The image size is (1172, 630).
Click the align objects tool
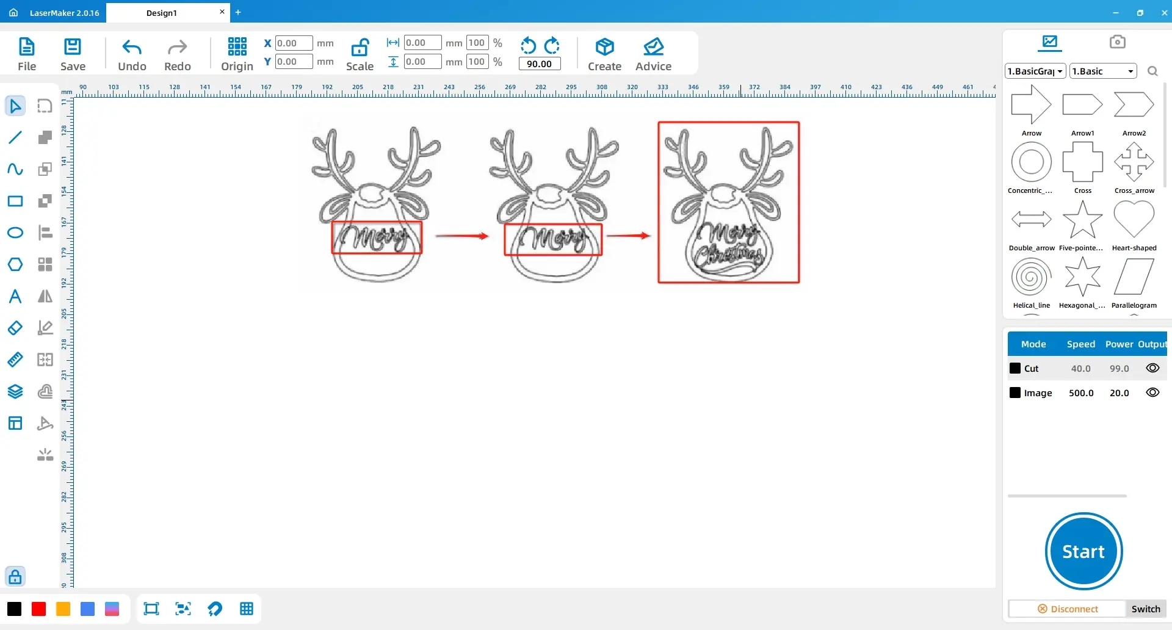click(x=45, y=233)
